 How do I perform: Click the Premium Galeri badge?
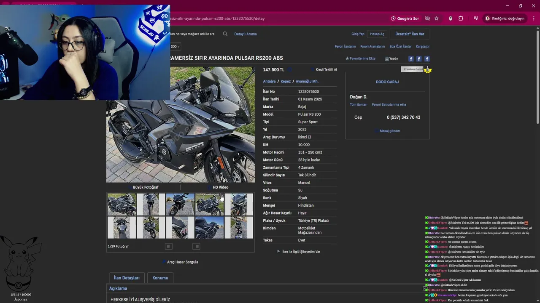coord(412,69)
